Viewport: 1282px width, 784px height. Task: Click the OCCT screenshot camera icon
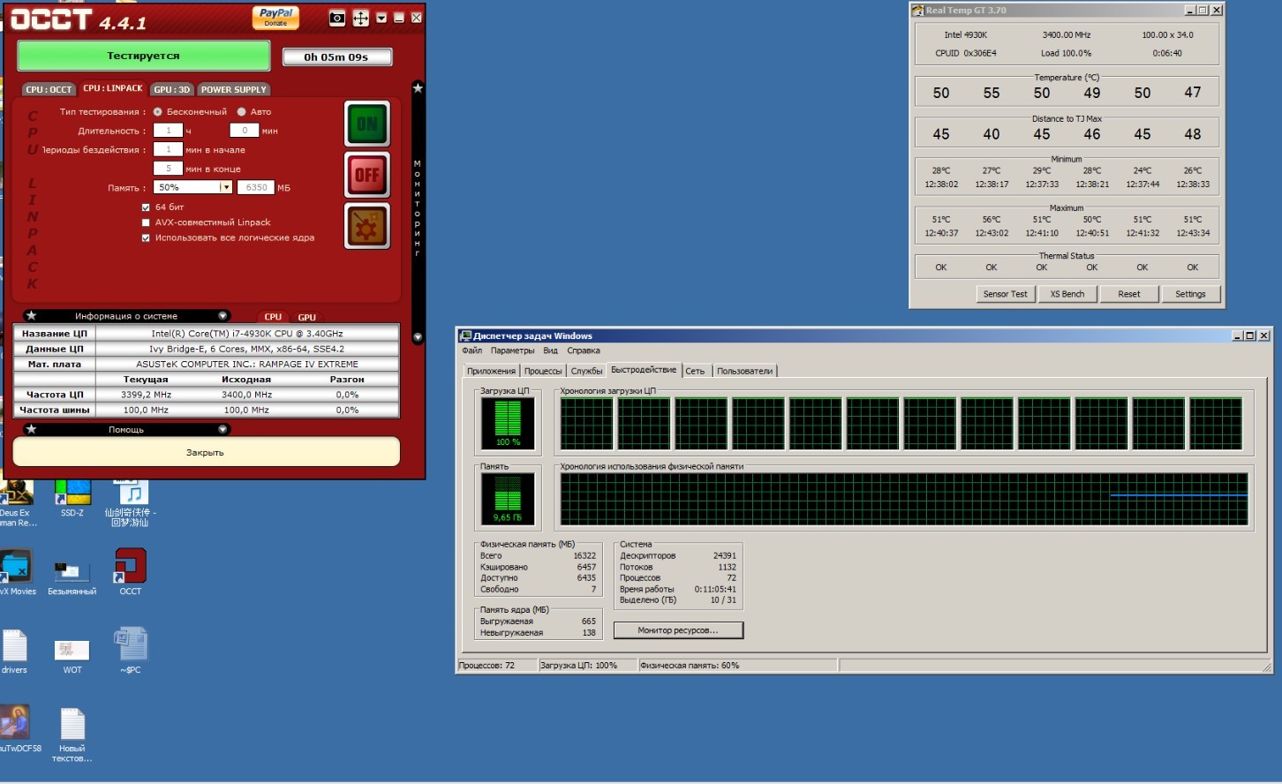[336, 18]
